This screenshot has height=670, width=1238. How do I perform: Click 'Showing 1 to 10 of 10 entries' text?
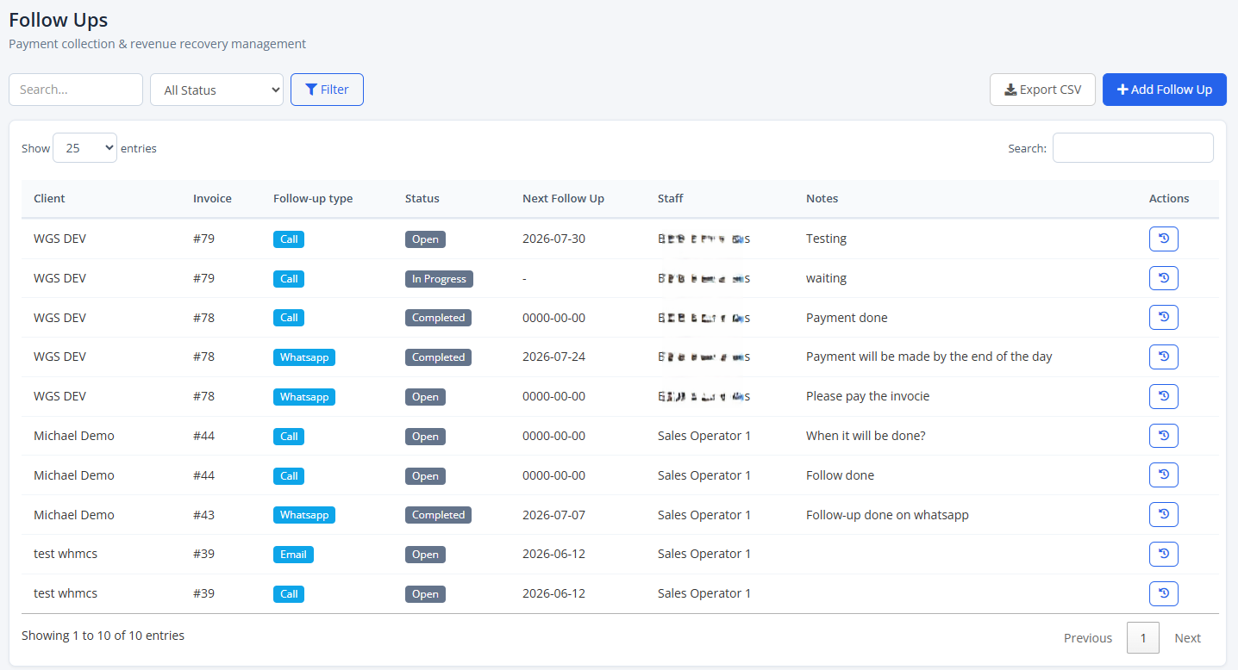103,636
